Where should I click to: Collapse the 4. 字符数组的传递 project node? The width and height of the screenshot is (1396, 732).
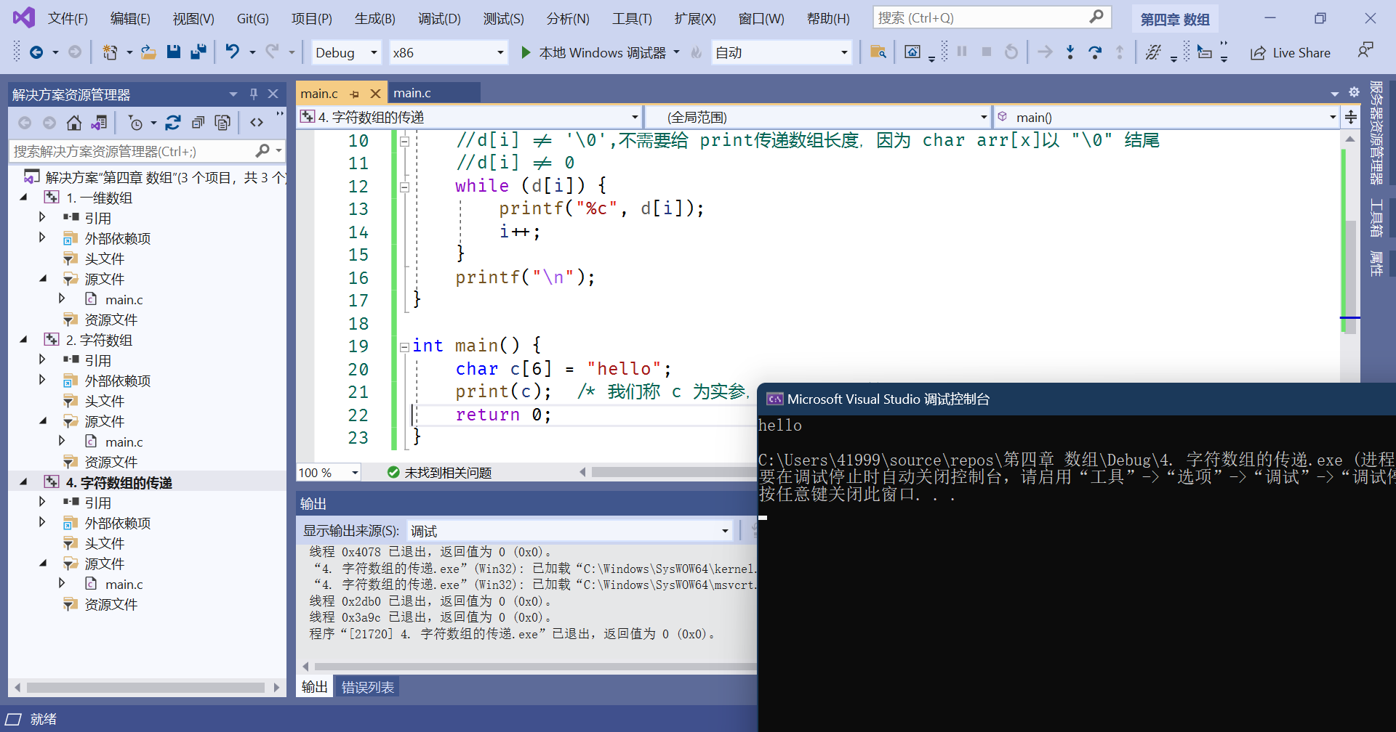pos(23,482)
